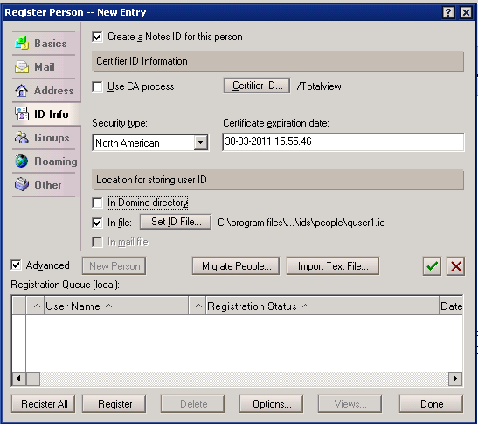Open the Groups people icon
Screen dimensions: 478x426
click(22, 138)
